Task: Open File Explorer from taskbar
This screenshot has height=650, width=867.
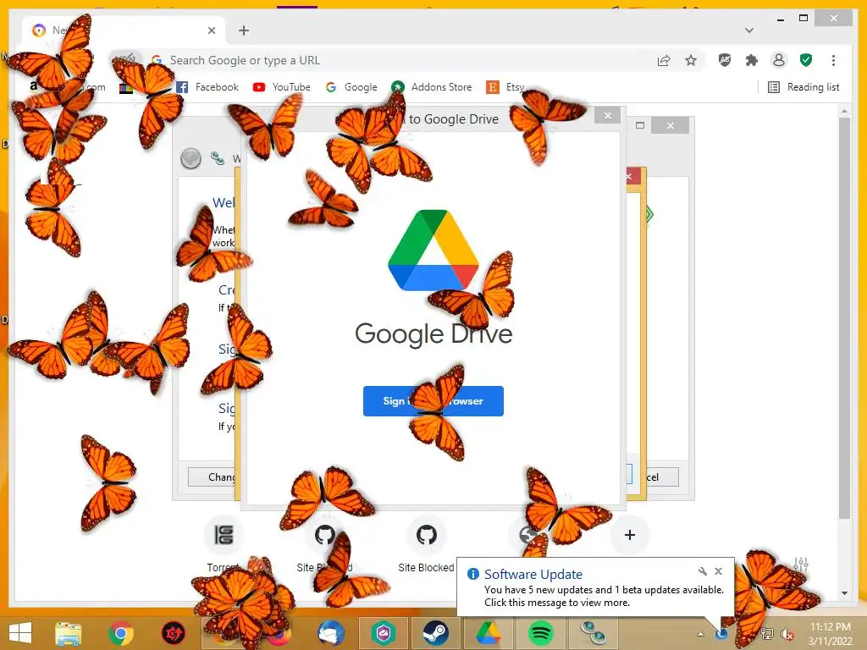Action: [x=69, y=633]
